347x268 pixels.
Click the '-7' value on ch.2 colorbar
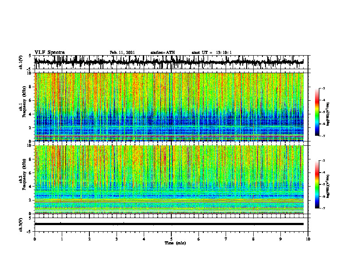click(323, 208)
